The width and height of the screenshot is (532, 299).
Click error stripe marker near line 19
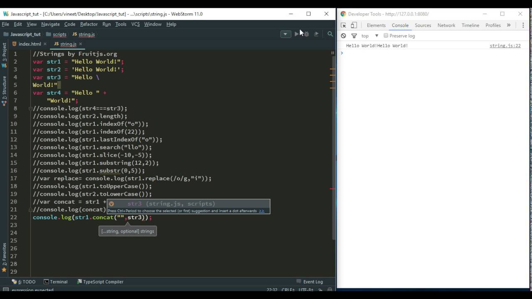[332, 189]
